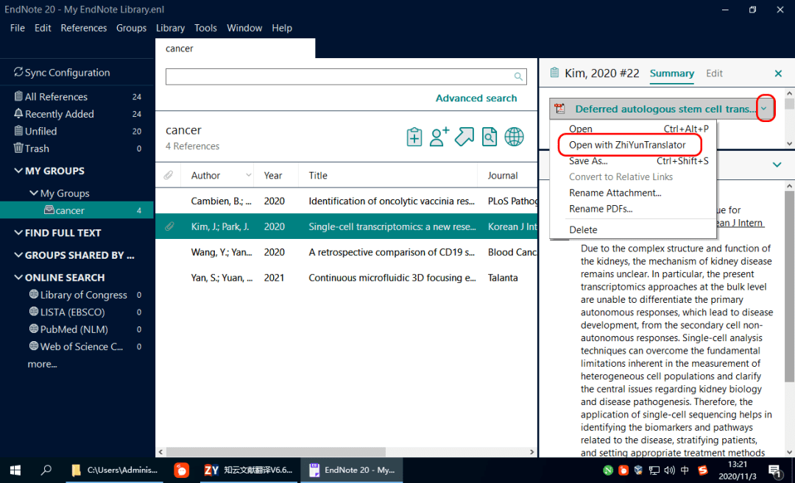Click the quick search input field
This screenshot has width=795, height=483.
(x=346, y=76)
